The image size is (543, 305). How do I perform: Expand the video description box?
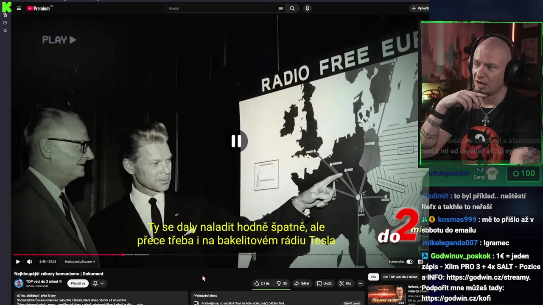pos(101,298)
